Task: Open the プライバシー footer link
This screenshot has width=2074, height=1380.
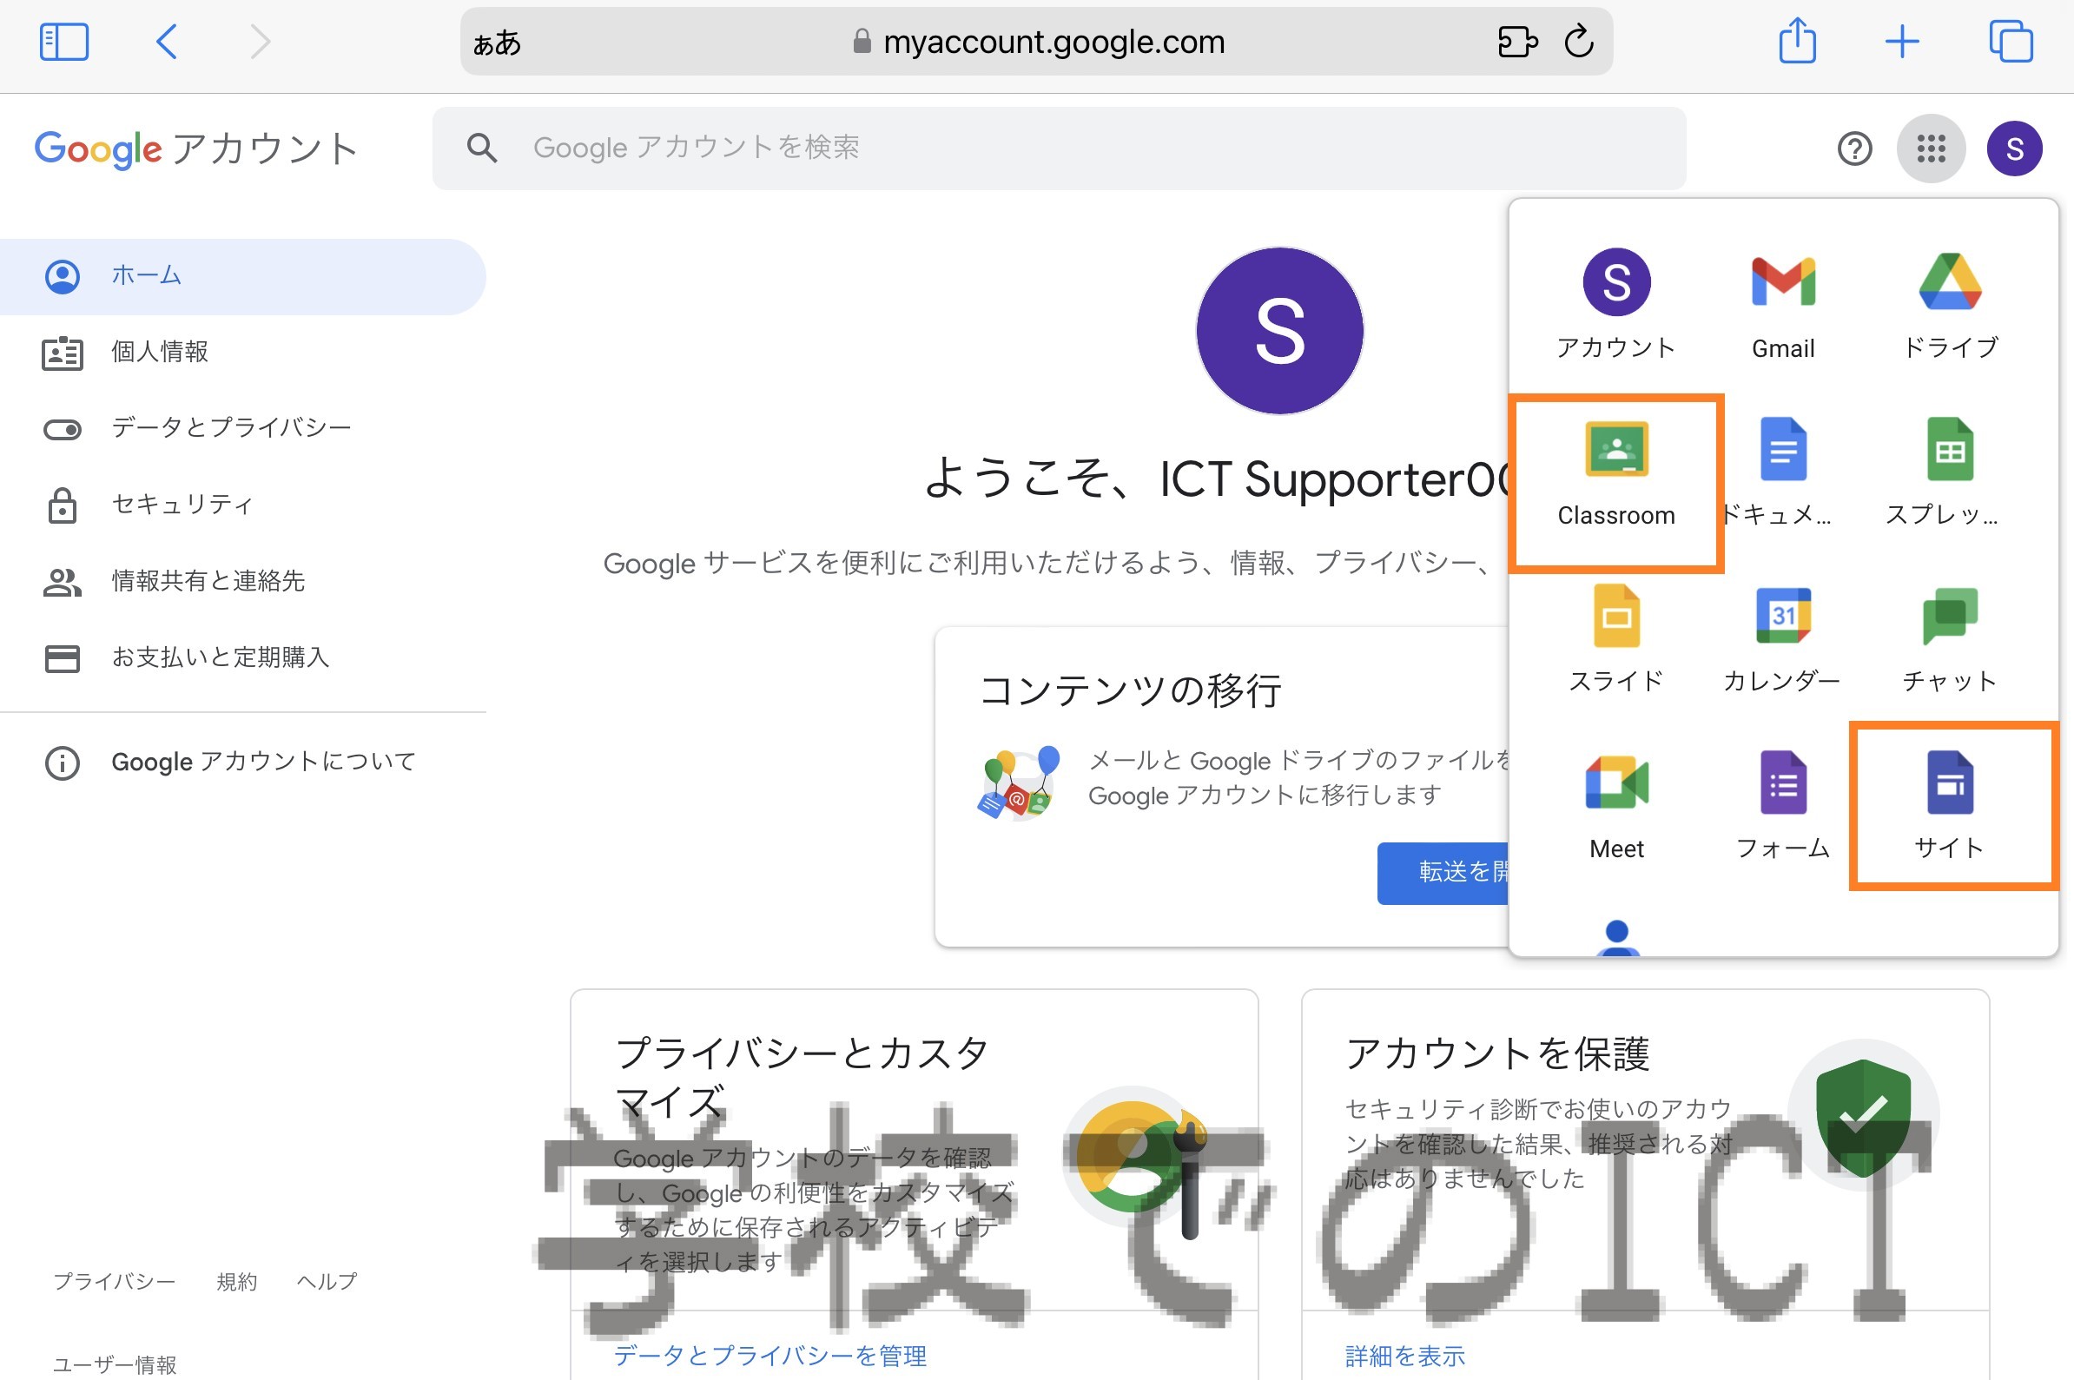Action: pyautogui.click(x=115, y=1282)
